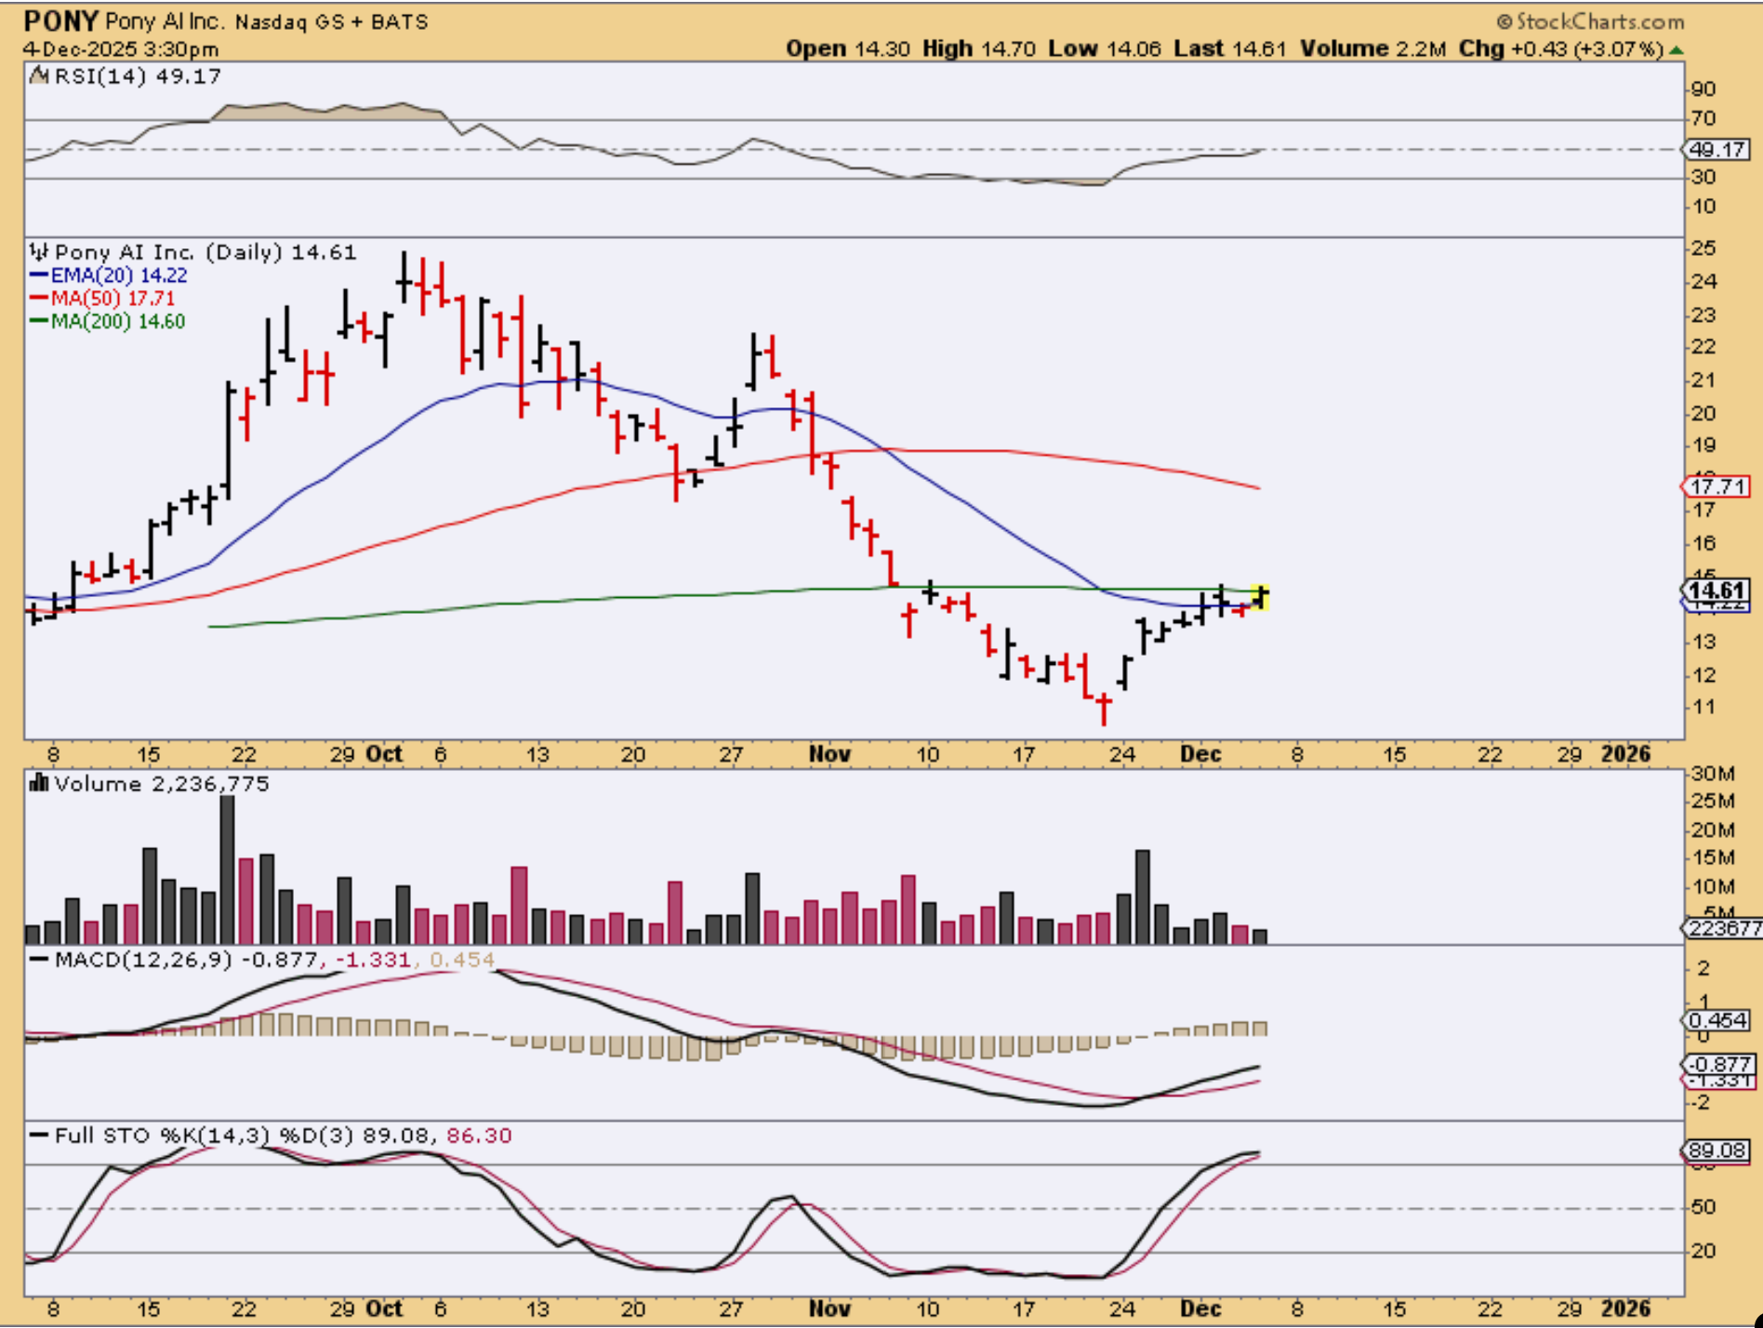Click the boxed -0.877 MACD axis tag
This screenshot has width=1763, height=1328.
[1718, 1064]
